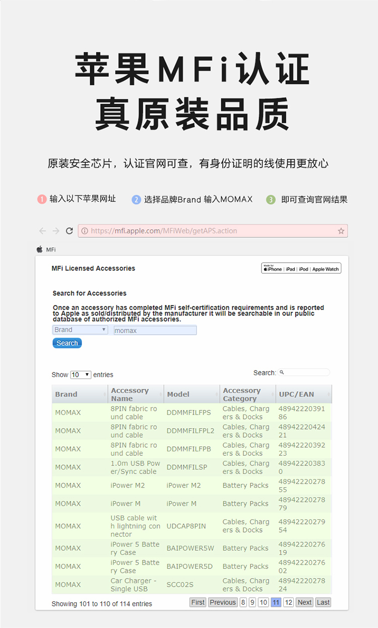Screen dimensions: 378x628
Task: Jump to results page 12
Action: (x=288, y=602)
